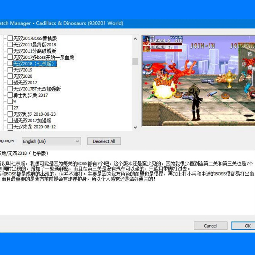Open the English (US) language dropdown
255x255 pixels.
pos(51,141)
